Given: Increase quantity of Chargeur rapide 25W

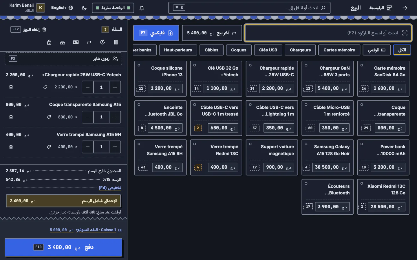Looking at the screenshot, I should point(115,87).
